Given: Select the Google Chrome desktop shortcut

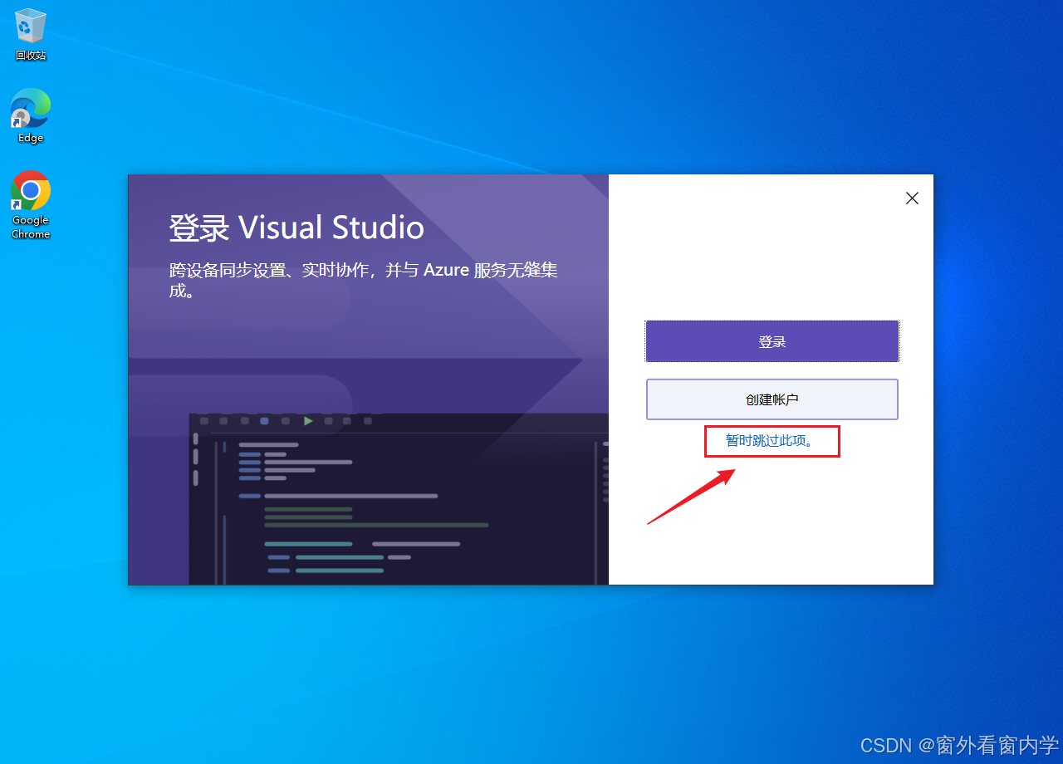Looking at the screenshot, I should point(31,204).
